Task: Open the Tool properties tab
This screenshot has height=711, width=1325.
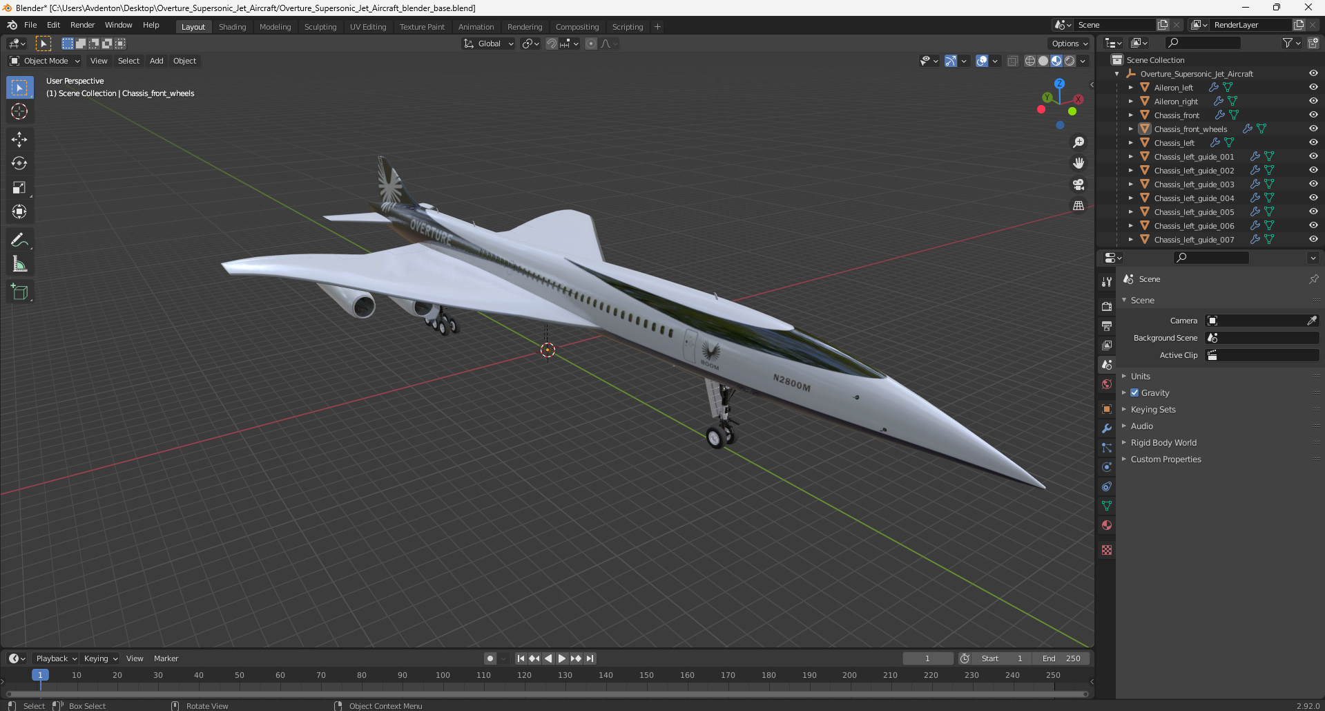Action: tap(1107, 281)
